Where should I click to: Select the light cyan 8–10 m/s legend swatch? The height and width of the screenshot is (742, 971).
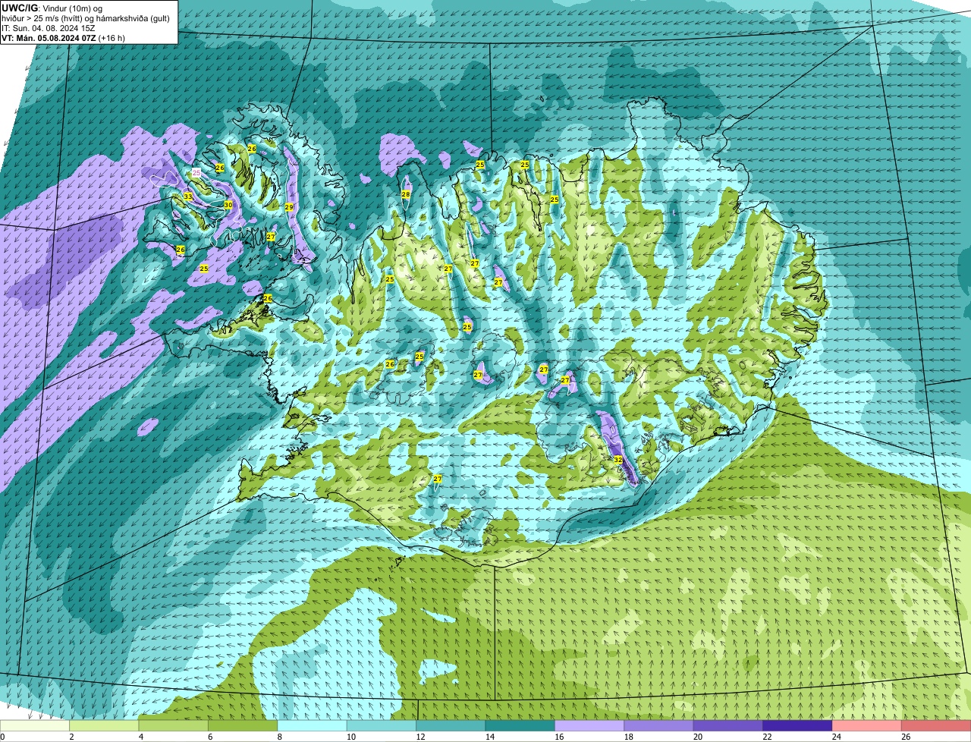pyautogui.click(x=313, y=725)
